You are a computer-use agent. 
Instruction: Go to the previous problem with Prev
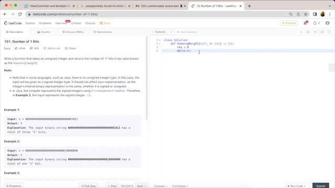[112, 186]
